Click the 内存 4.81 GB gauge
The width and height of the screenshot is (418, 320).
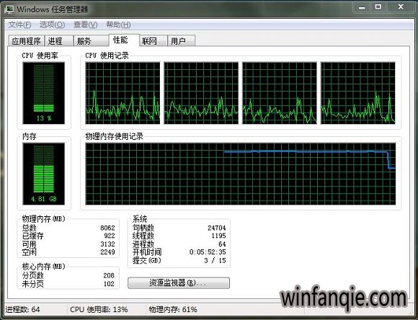pyautogui.click(x=44, y=174)
